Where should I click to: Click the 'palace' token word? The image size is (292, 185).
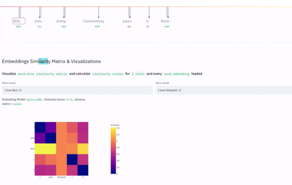tap(127, 21)
